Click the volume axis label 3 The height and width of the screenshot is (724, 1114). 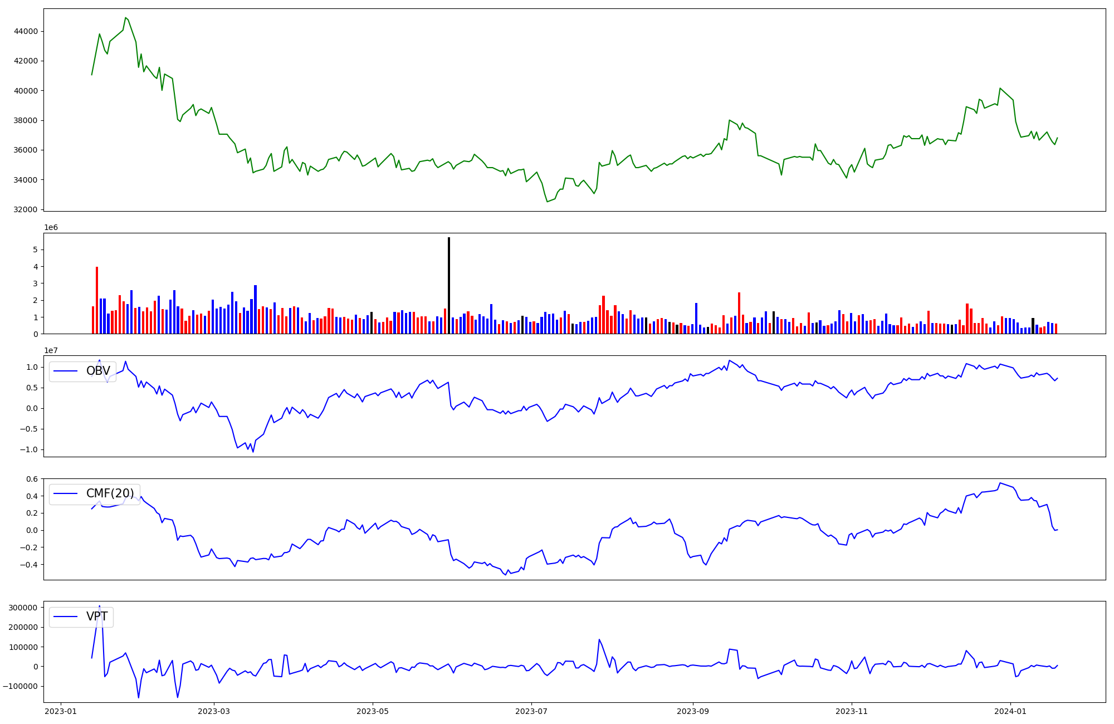(x=36, y=283)
